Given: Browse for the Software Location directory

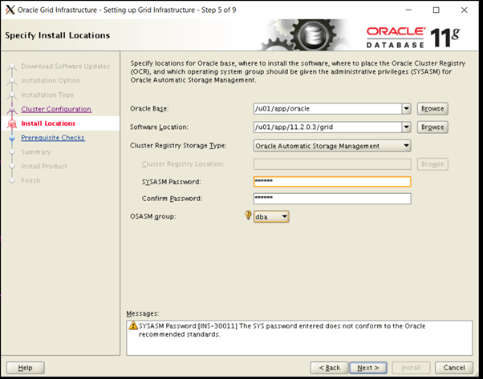Looking at the screenshot, I should coord(432,127).
